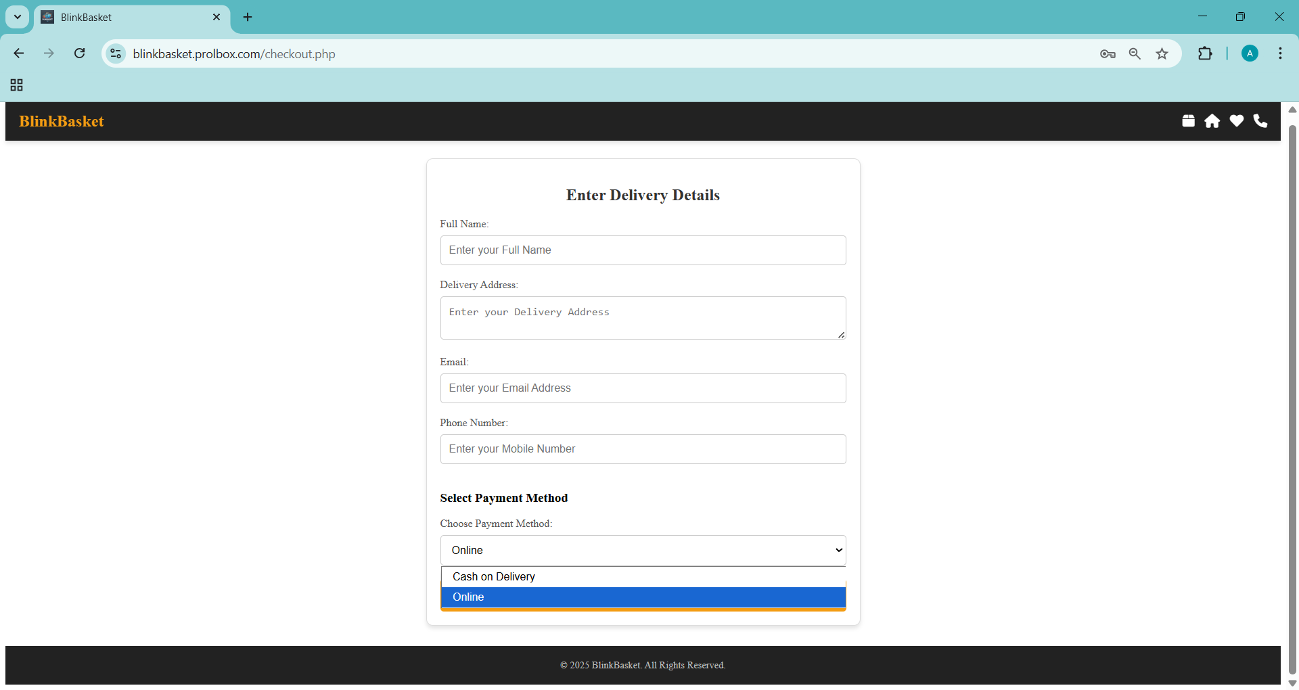This screenshot has height=690, width=1299.
Task: Click the phone contact icon in navbar
Action: click(x=1260, y=121)
